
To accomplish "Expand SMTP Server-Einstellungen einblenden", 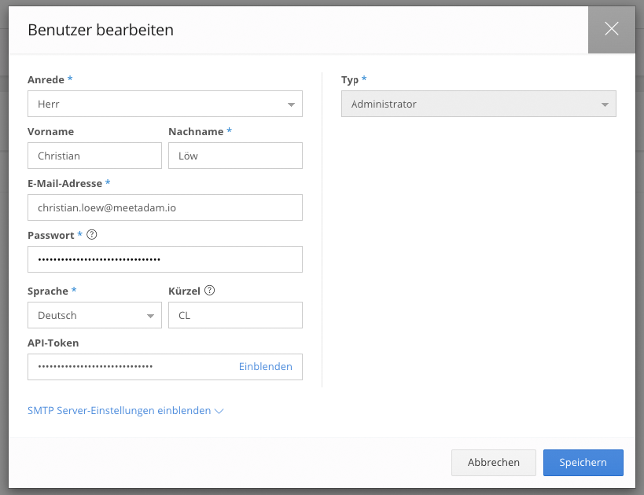I will click(x=125, y=411).
